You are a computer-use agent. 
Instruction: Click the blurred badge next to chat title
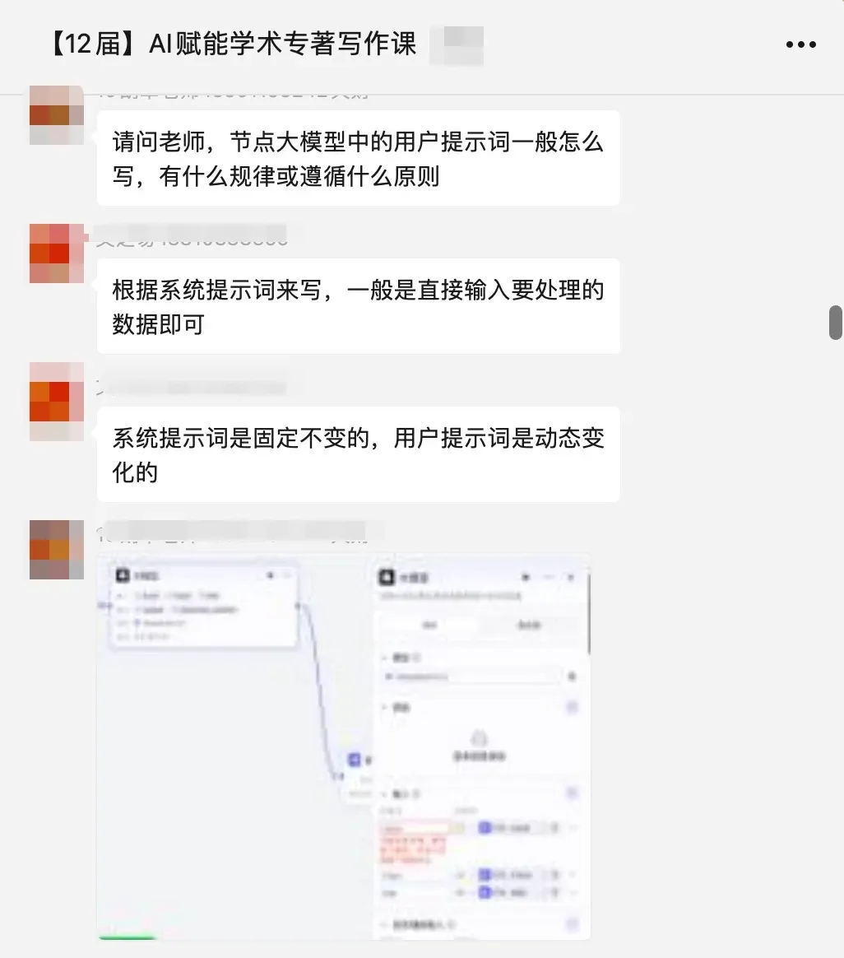pos(457,45)
